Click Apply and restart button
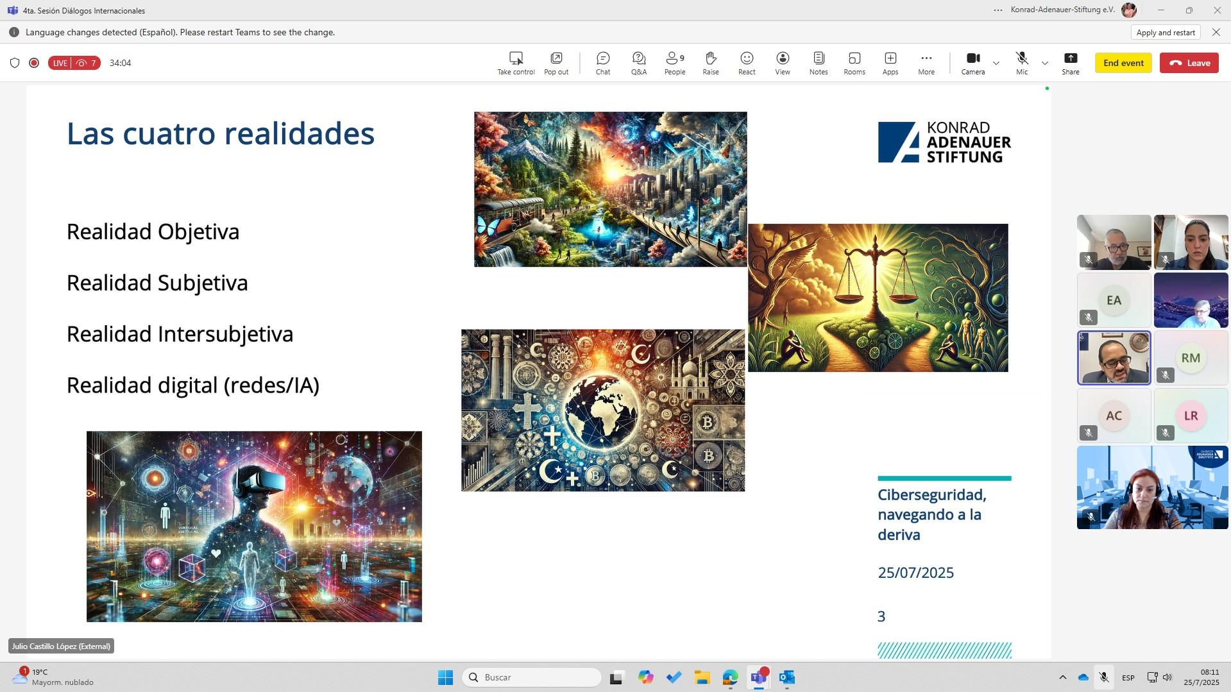The width and height of the screenshot is (1231, 692). (1165, 33)
